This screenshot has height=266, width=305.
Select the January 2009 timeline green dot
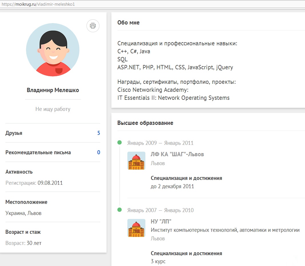coord(120,142)
